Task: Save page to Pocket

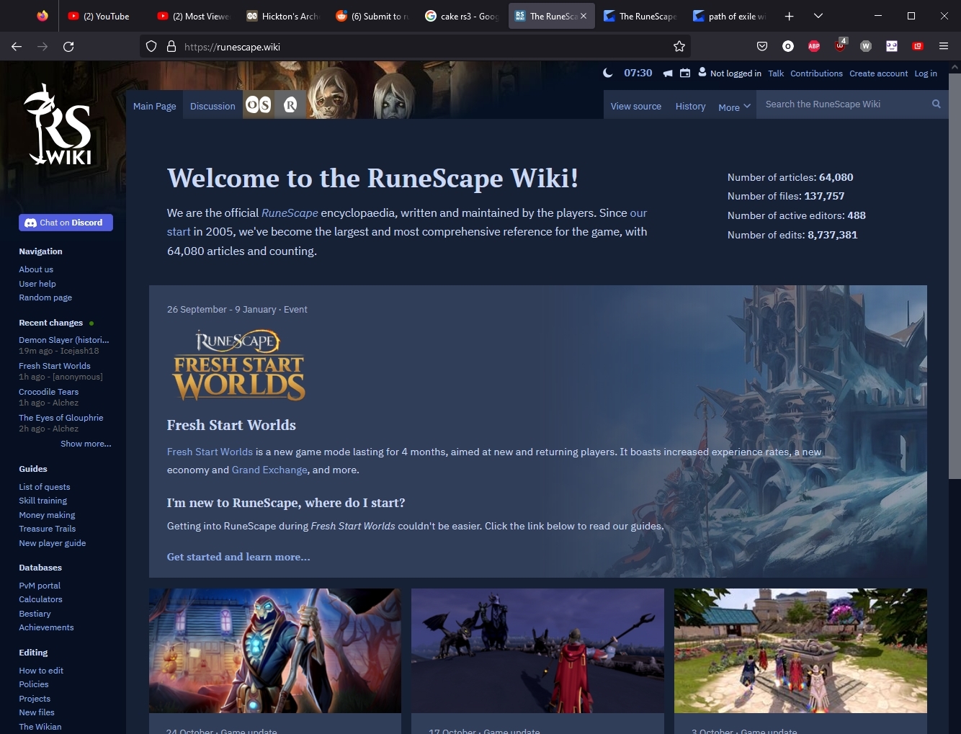Action: coord(762,46)
